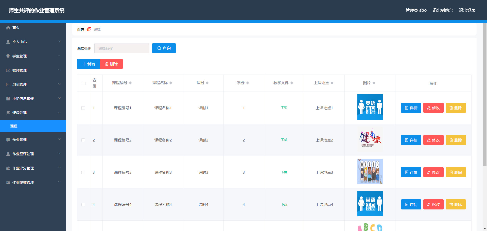This screenshot has width=487, height=231.
Task: Click the 查询 search button
Action: click(164, 48)
